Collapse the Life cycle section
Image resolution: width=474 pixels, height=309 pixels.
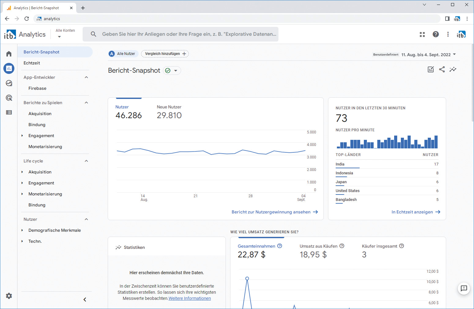pyautogui.click(x=86, y=161)
